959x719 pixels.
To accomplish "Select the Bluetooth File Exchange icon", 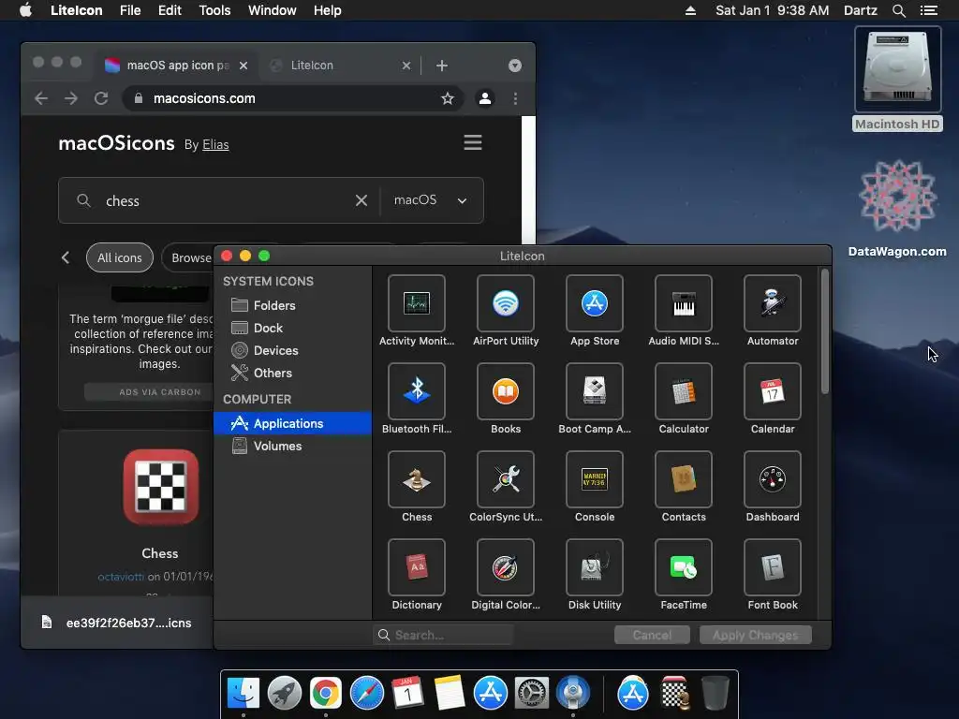I will point(417,391).
